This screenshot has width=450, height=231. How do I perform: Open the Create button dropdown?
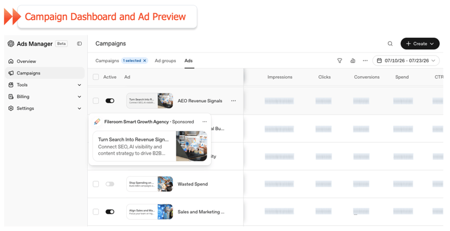click(420, 44)
